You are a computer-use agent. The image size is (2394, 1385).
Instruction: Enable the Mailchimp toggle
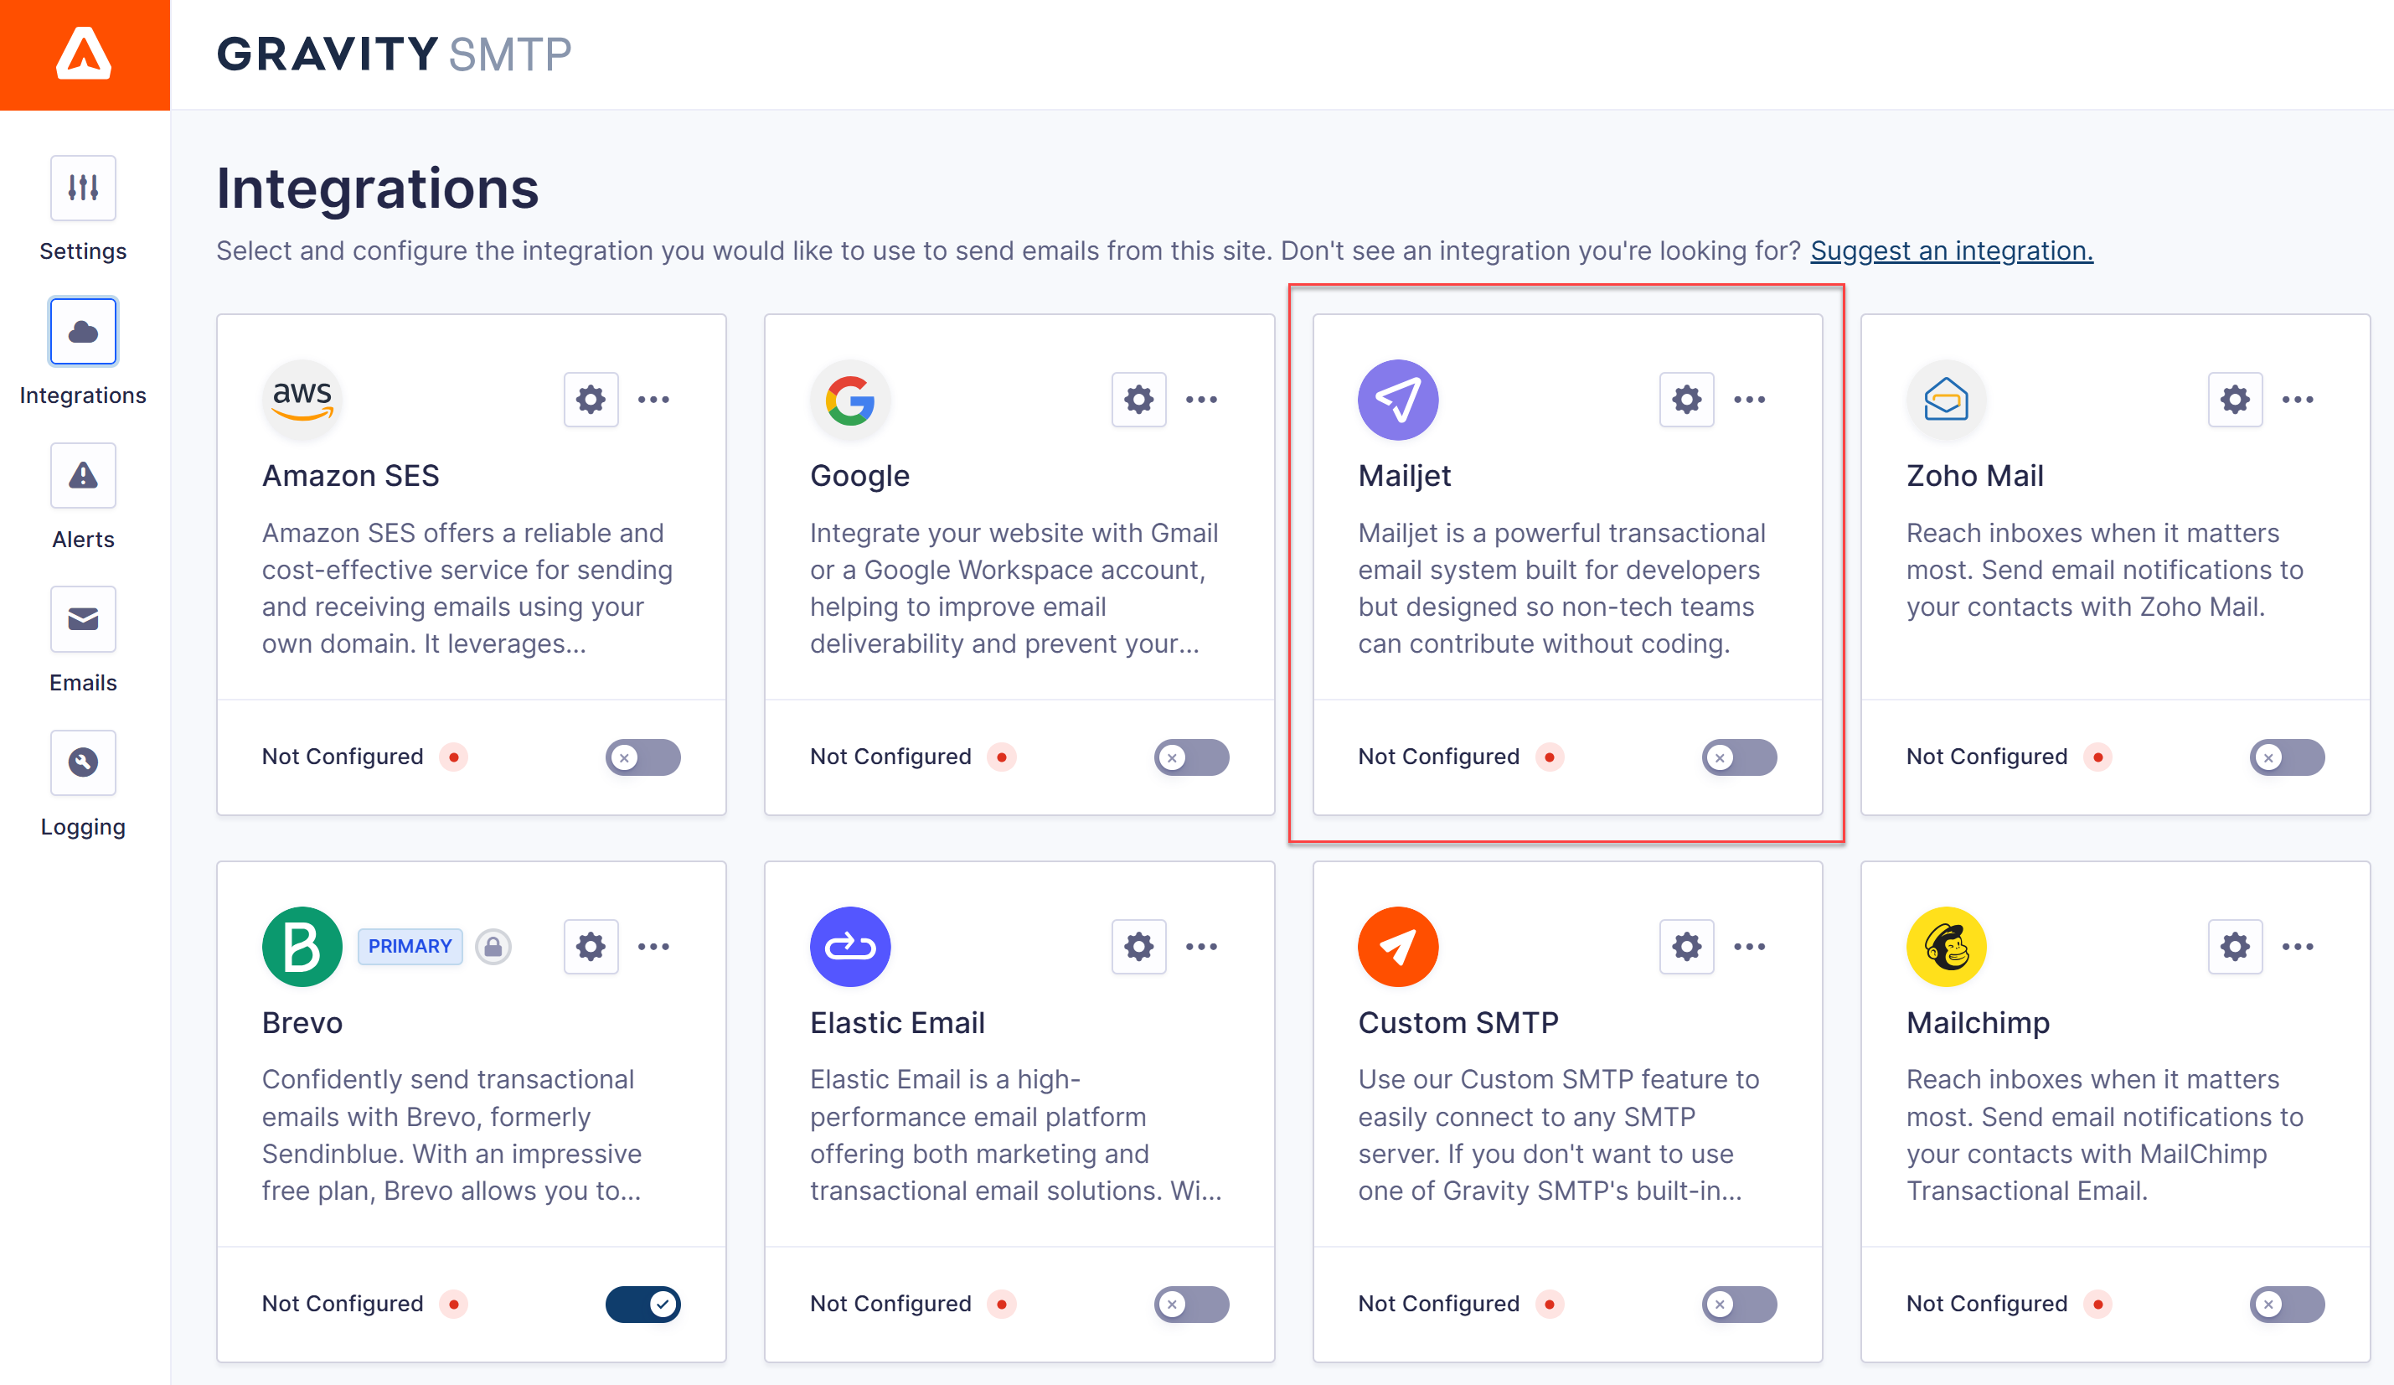point(2288,1305)
